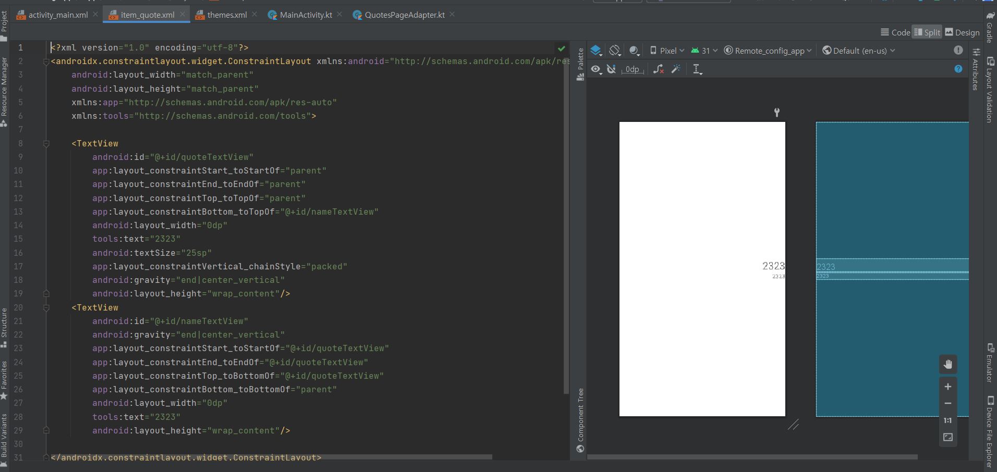
Task: Open the night mode selector
Action: (x=634, y=51)
